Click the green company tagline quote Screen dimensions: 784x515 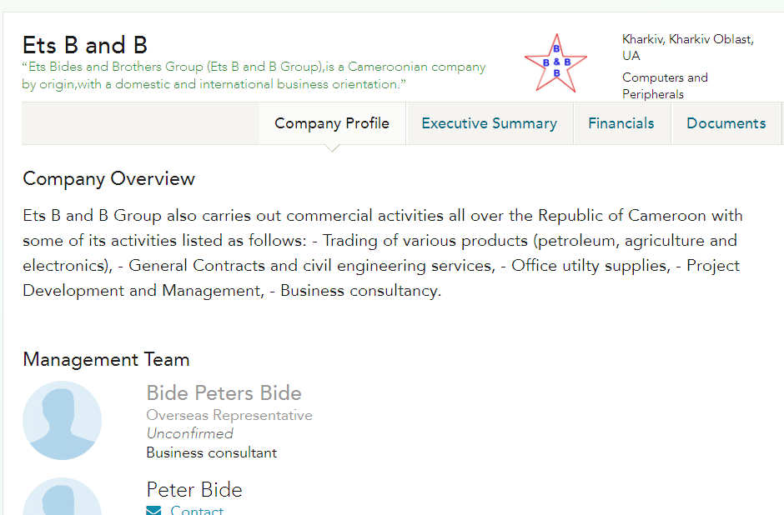[254, 76]
